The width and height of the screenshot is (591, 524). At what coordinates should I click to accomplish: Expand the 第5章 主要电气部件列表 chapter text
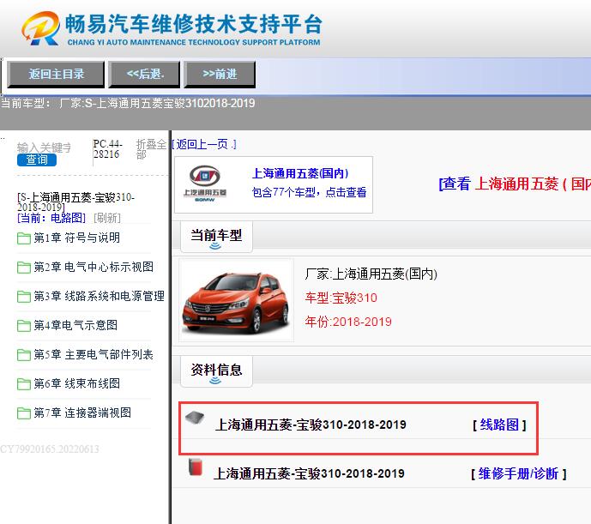93,354
